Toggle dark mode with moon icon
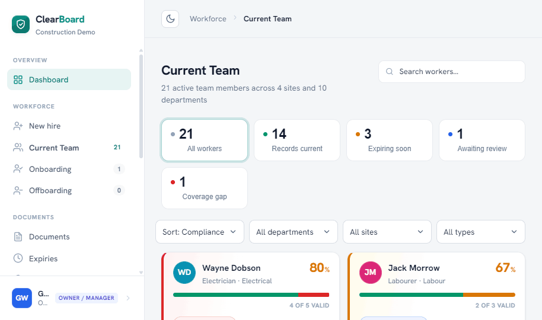 [x=170, y=18]
